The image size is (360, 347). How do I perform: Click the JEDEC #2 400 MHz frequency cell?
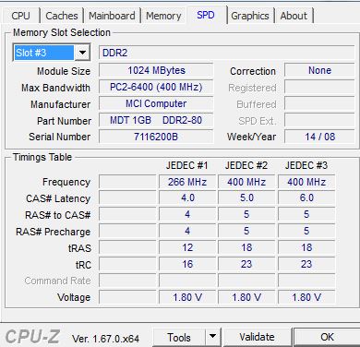coord(246,182)
